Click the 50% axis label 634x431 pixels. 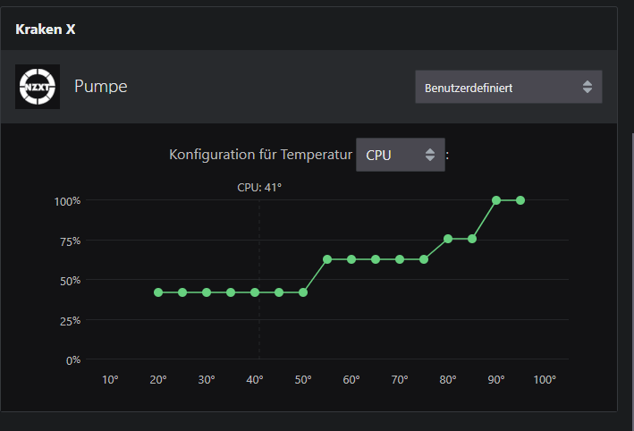point(71,281)
